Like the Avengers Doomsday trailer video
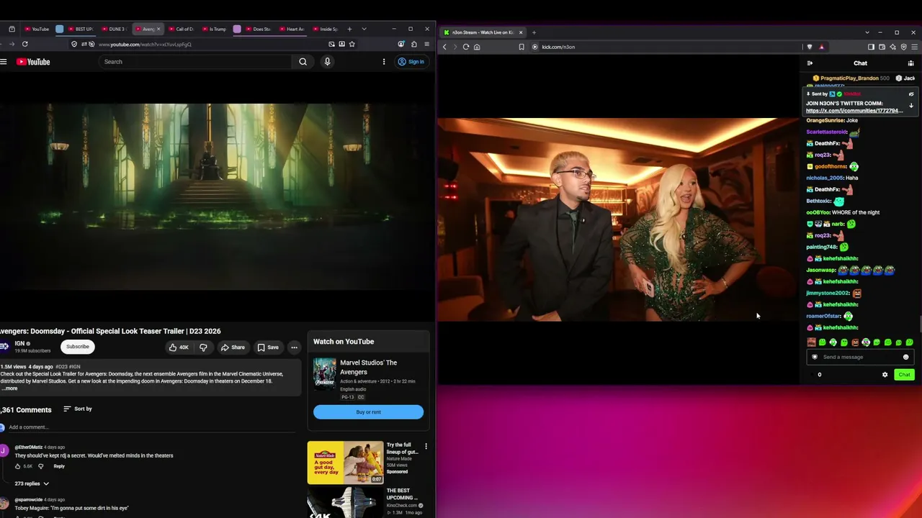922x518 pixels. pos(179,347)
